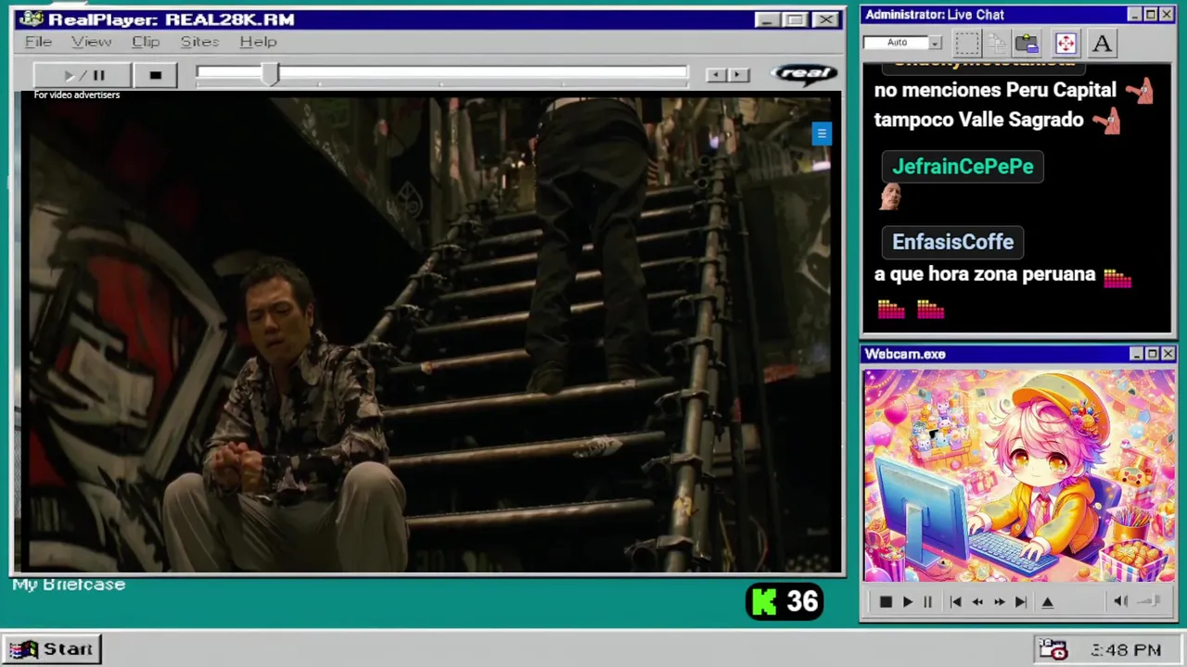Click the RealPlayer seek slider handle
The image size is (1187, 667).
click(x=270, y=74)
